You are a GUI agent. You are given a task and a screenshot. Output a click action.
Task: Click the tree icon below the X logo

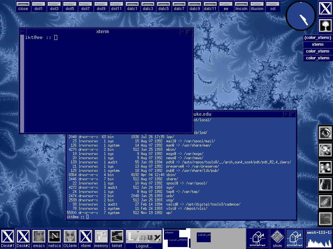[325, 26]
